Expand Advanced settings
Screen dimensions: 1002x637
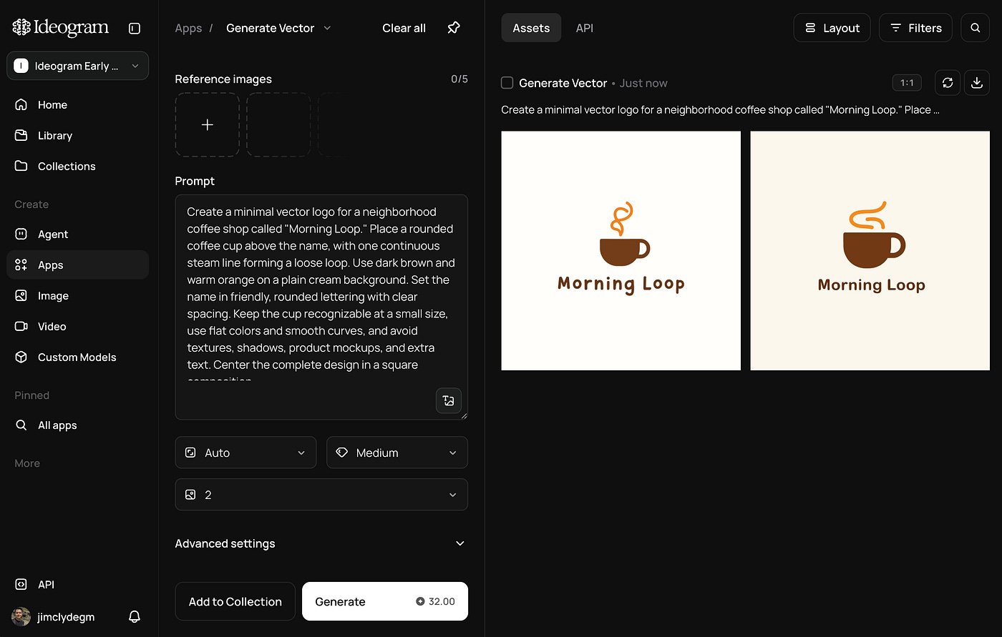click(x=321, y=543)
